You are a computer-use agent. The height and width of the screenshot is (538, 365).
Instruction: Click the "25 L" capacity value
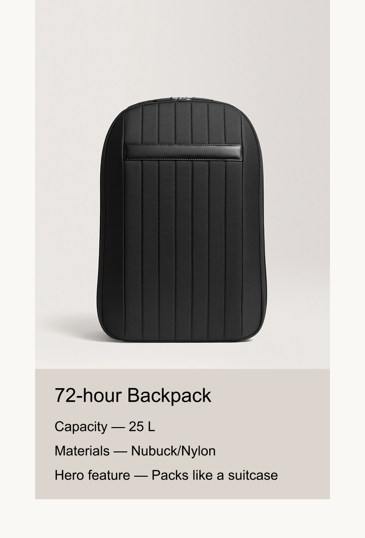tap(142, 427)
